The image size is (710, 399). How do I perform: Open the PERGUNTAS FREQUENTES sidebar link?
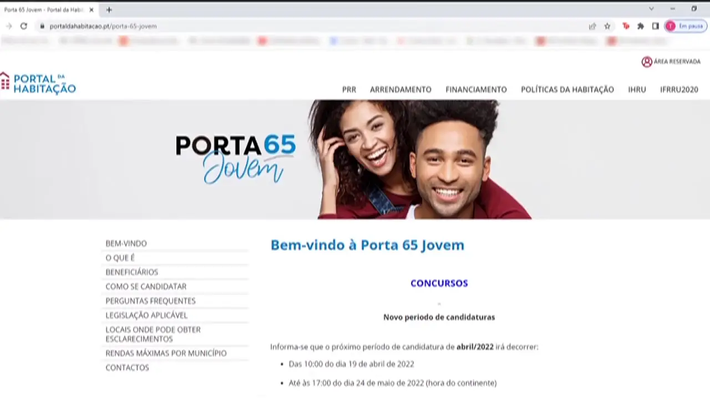tap(150, 301)
